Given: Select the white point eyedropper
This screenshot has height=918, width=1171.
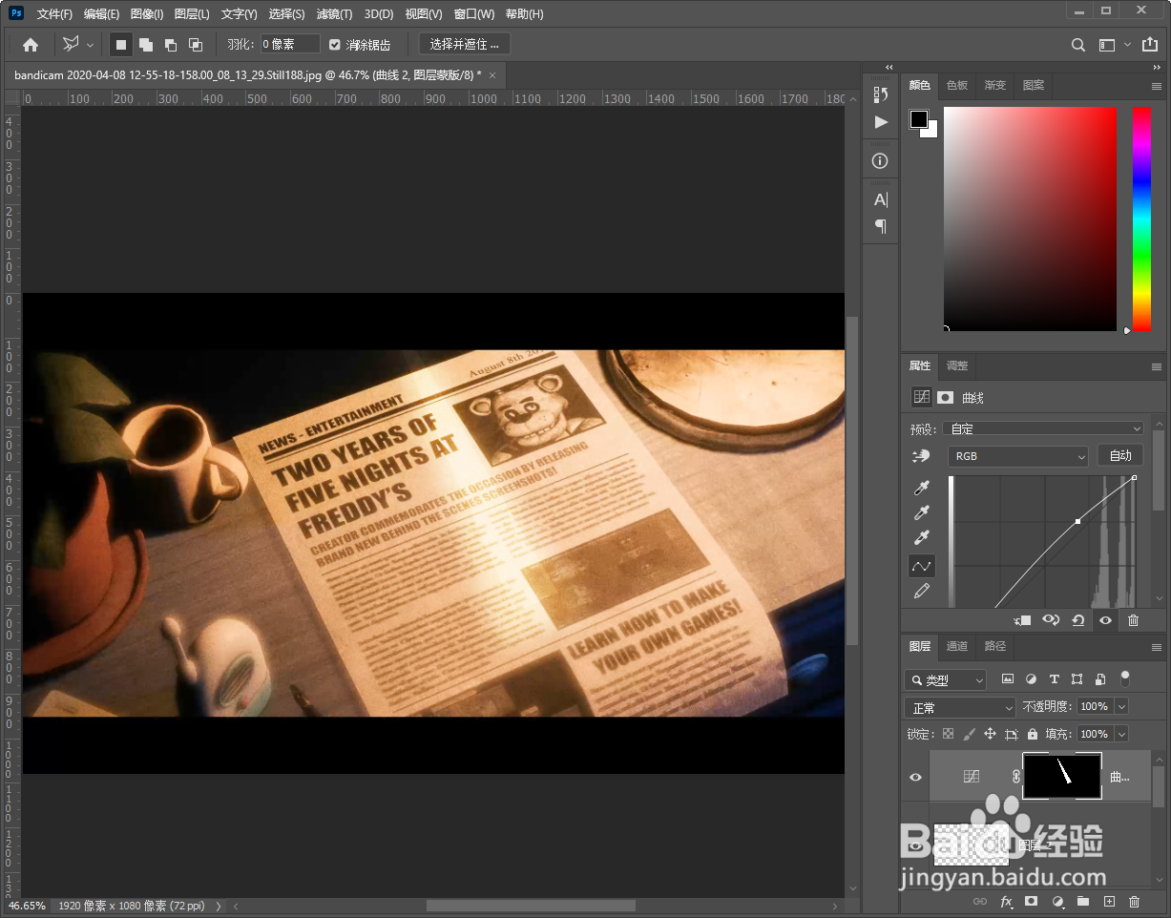Looking at the screenshot, I should pos(922,539).
